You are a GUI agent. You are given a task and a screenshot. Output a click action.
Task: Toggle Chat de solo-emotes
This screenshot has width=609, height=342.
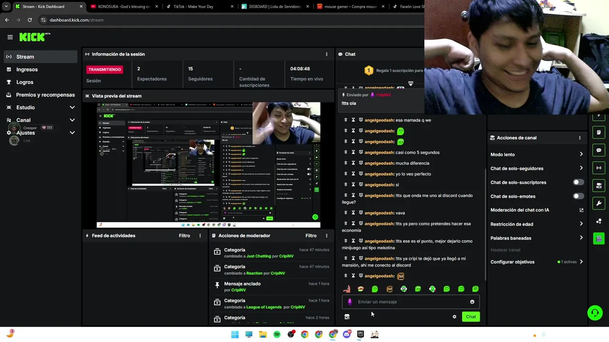point(579,196)
